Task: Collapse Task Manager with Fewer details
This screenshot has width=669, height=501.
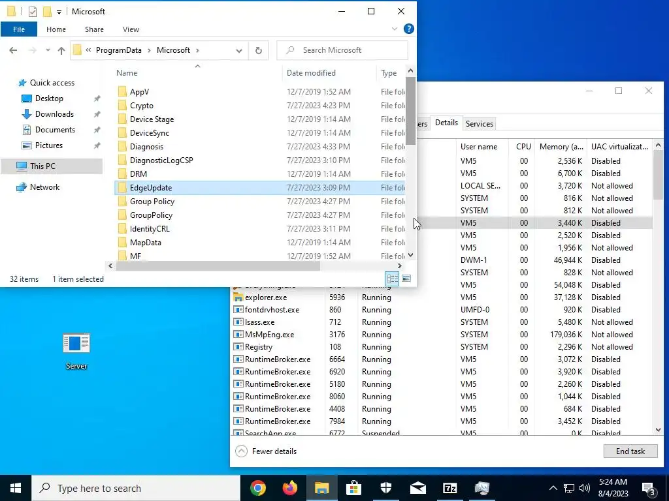Action: pos(266,451)
